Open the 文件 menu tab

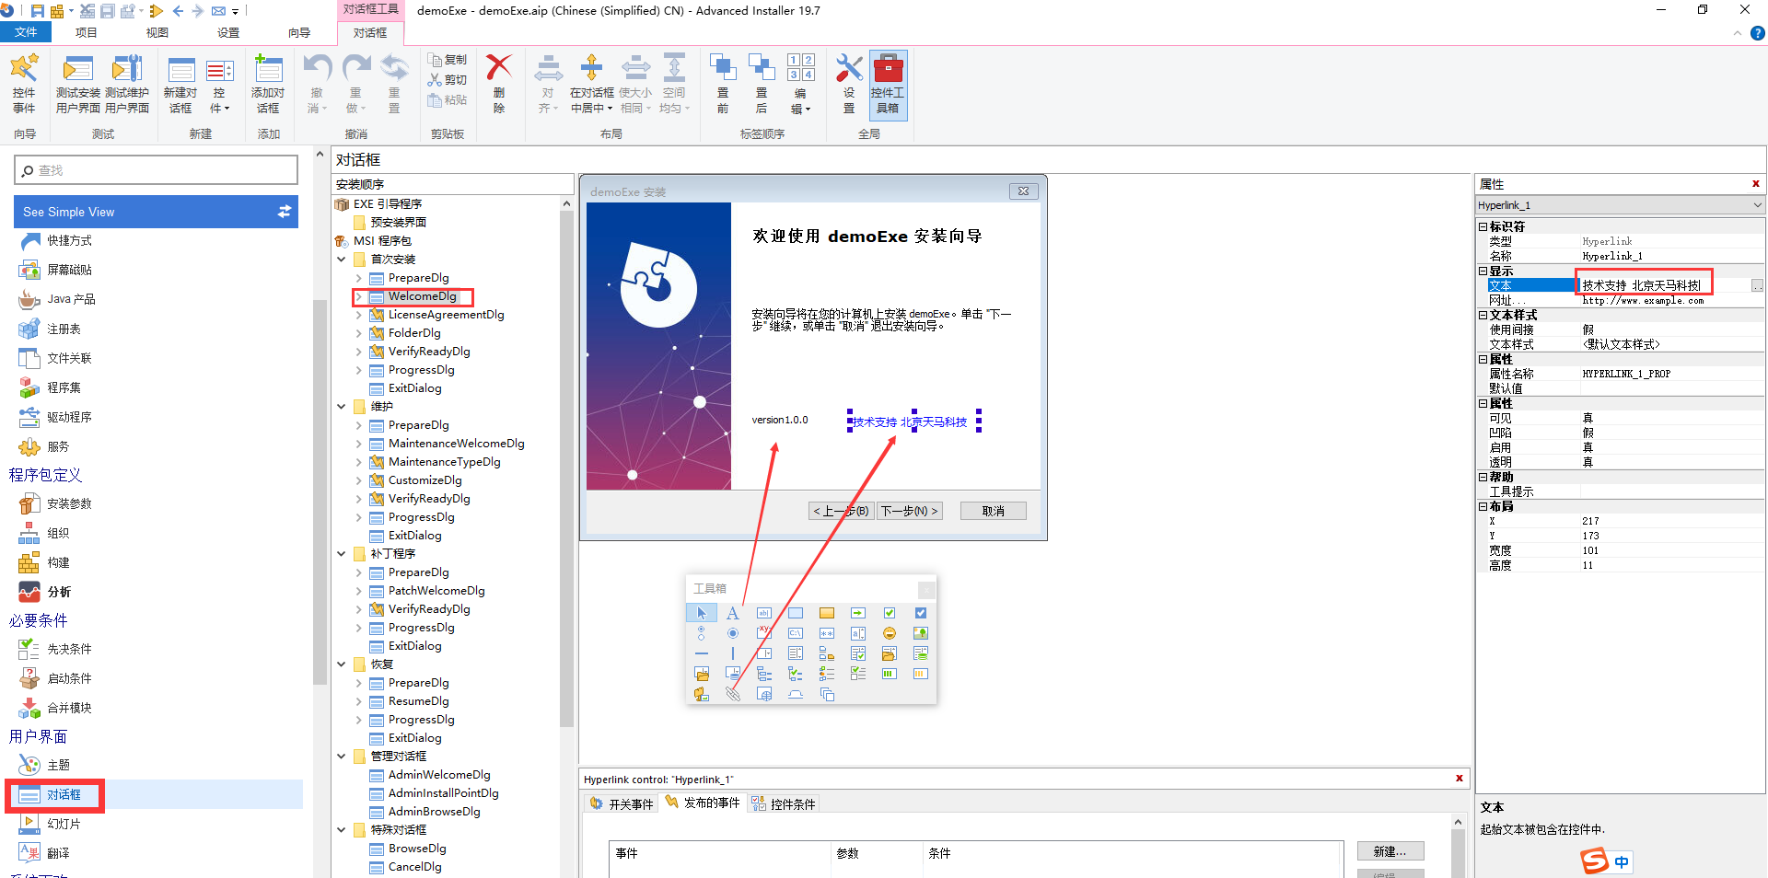click(26, 32)
